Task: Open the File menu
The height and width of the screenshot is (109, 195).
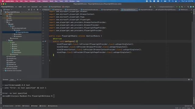Action: [x=17, y=1]
